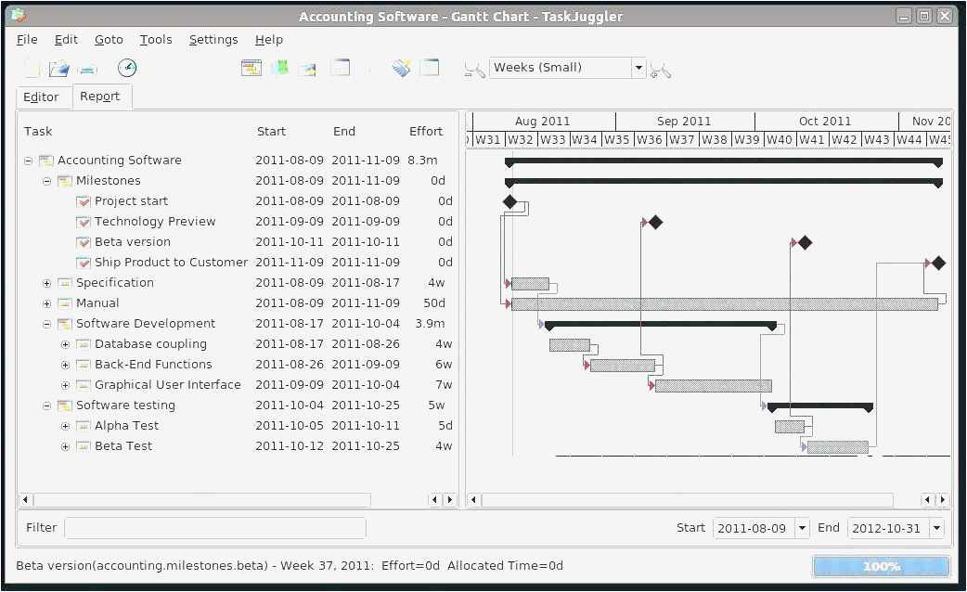Click the Database coupling task icon
967x592 pixels.
84,344
